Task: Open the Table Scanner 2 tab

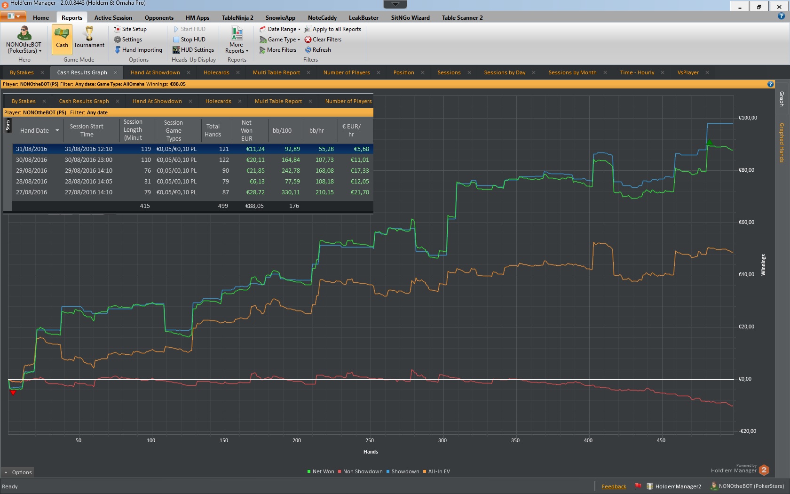Action: [x=462, y=17]
